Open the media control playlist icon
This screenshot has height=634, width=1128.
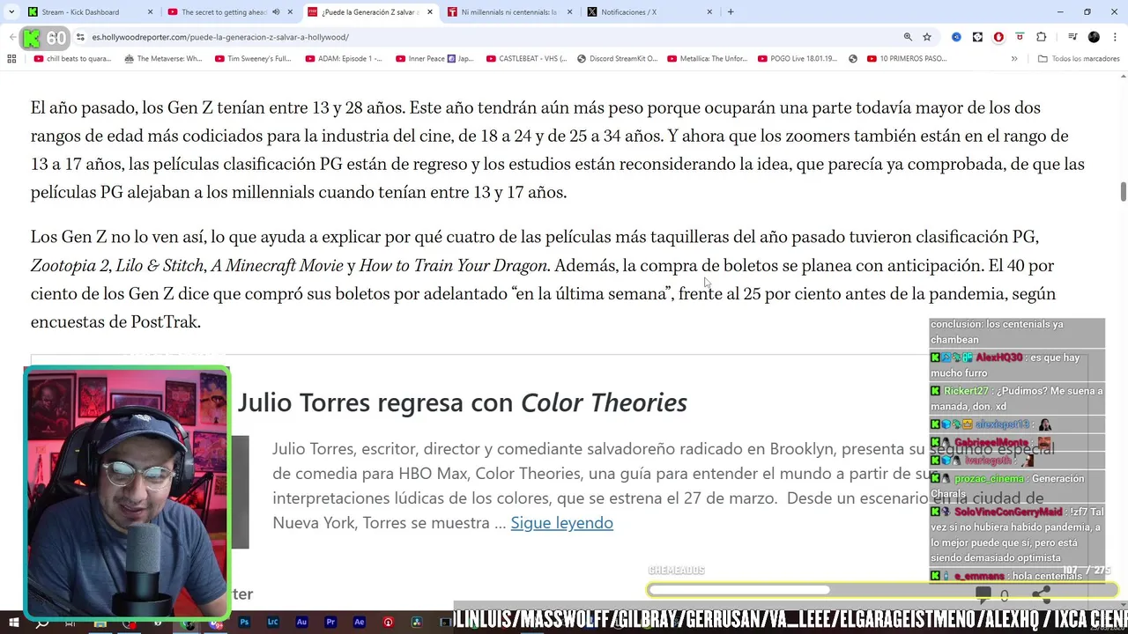(1072, 37)
